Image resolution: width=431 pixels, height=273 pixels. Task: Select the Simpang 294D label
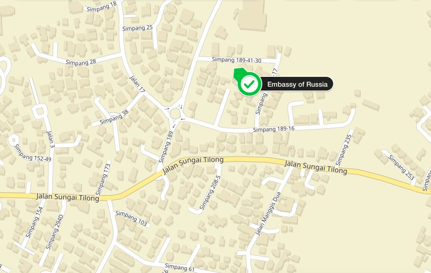[54, 232]
